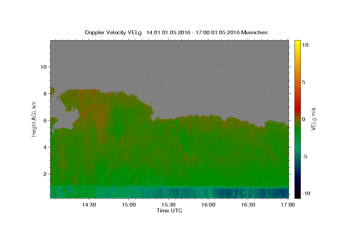This screenshot has width=357, height=238.
Task: Click the height label 10 on the y-axis
Action: pos(43,67)
